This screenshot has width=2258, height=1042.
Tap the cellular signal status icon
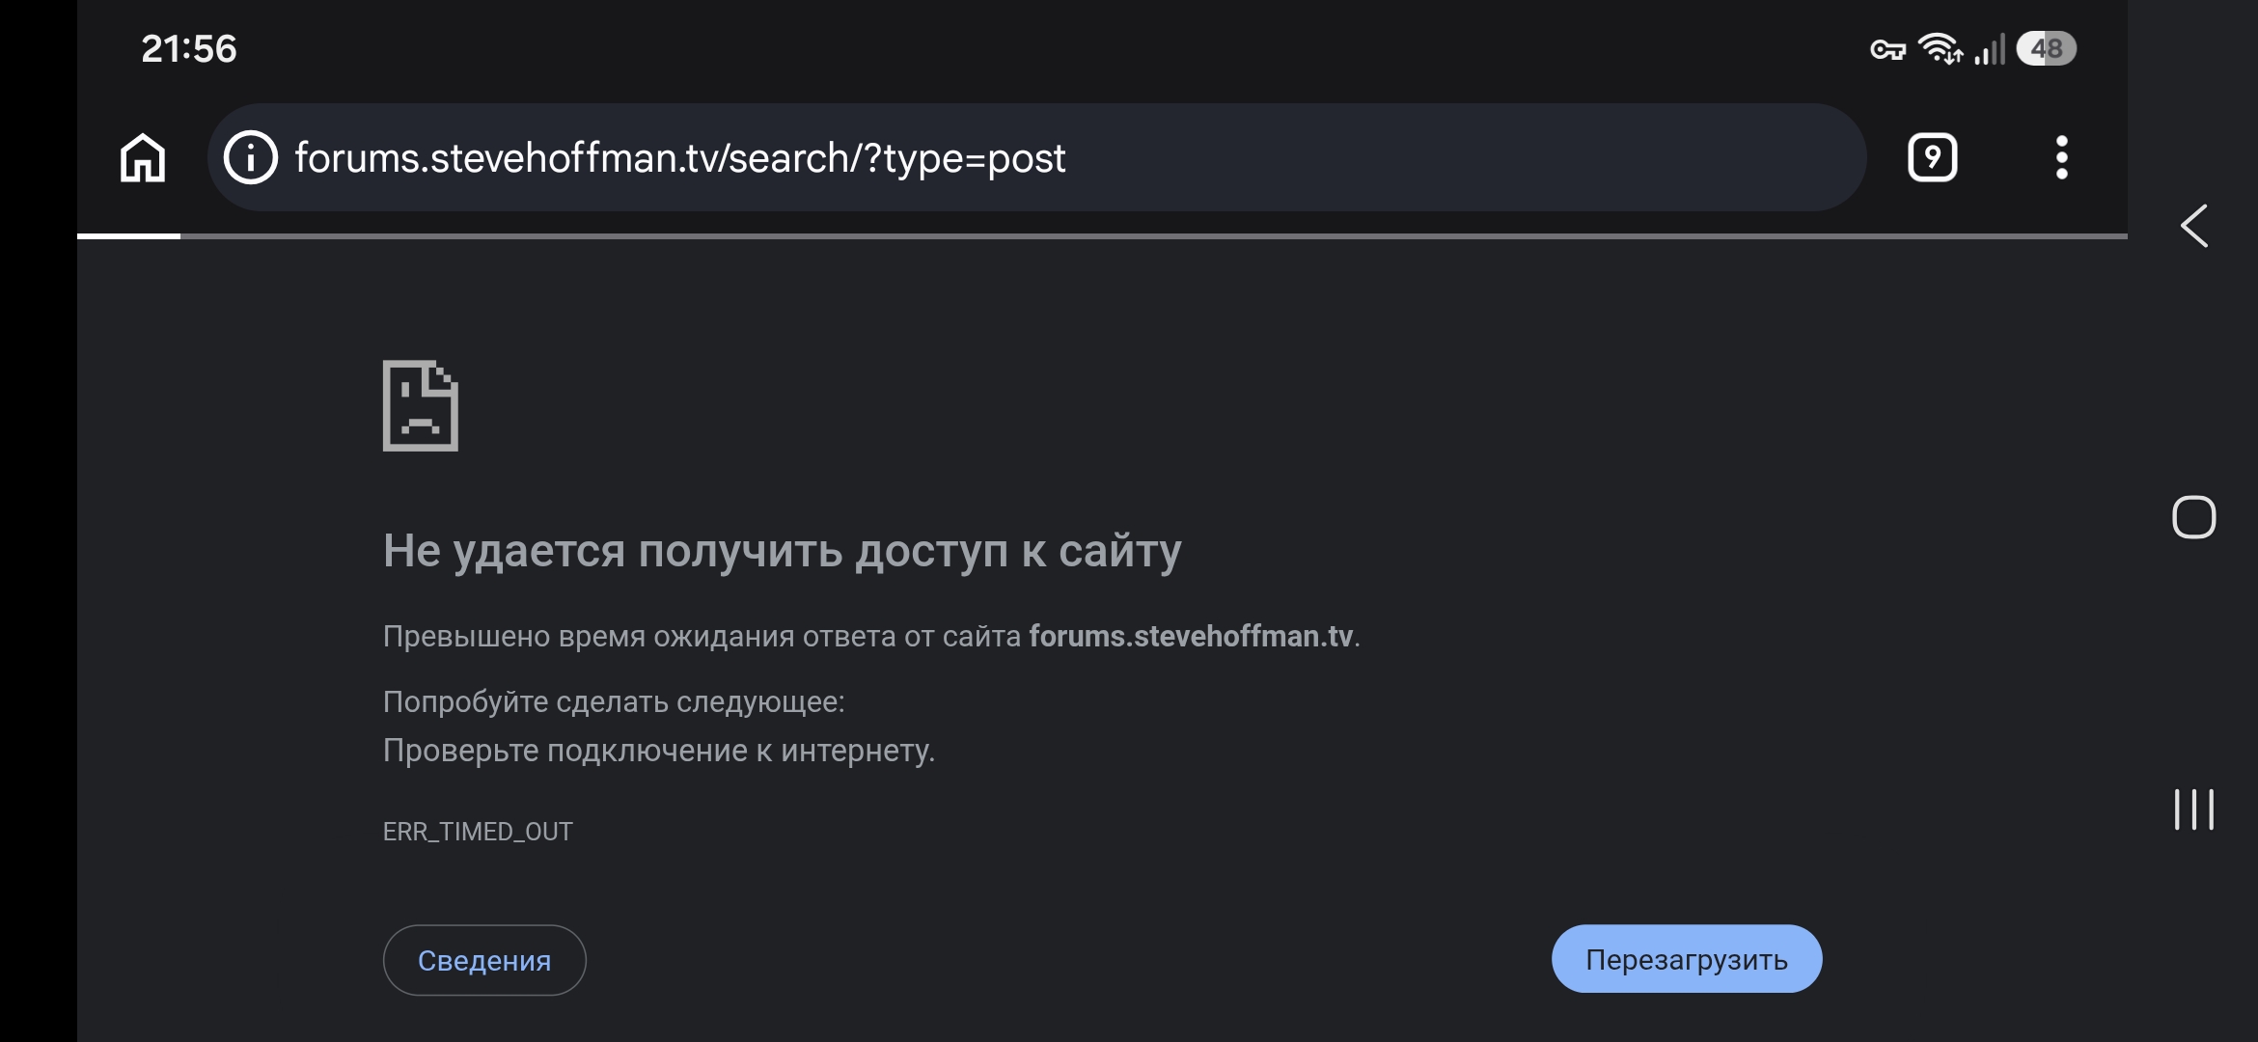(1990, 49)
